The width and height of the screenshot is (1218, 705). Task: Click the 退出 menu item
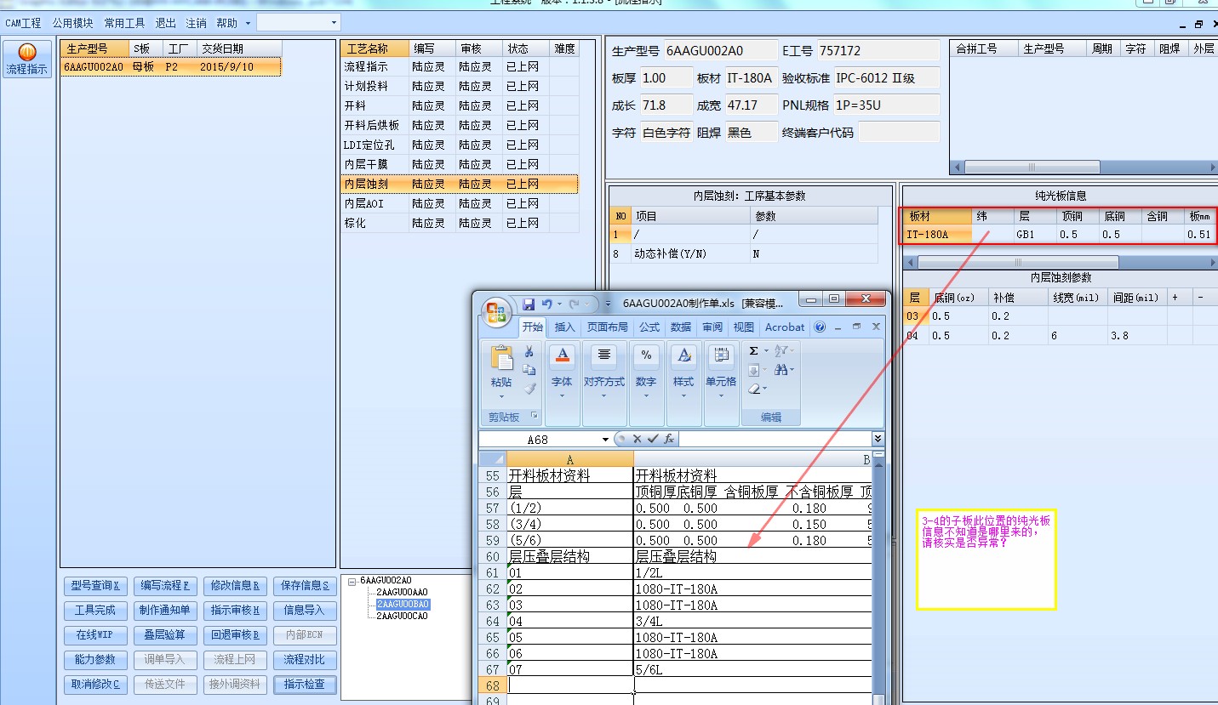pyautogui.click(x=165, y=24)
